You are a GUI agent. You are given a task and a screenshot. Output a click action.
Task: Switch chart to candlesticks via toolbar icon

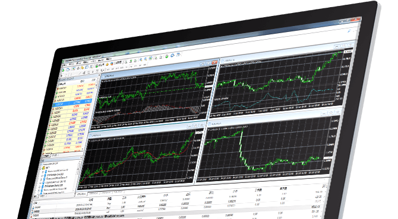(131, 61)
